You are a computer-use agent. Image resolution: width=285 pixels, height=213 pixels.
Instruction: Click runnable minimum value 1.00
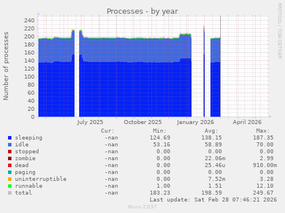(163, 186)
